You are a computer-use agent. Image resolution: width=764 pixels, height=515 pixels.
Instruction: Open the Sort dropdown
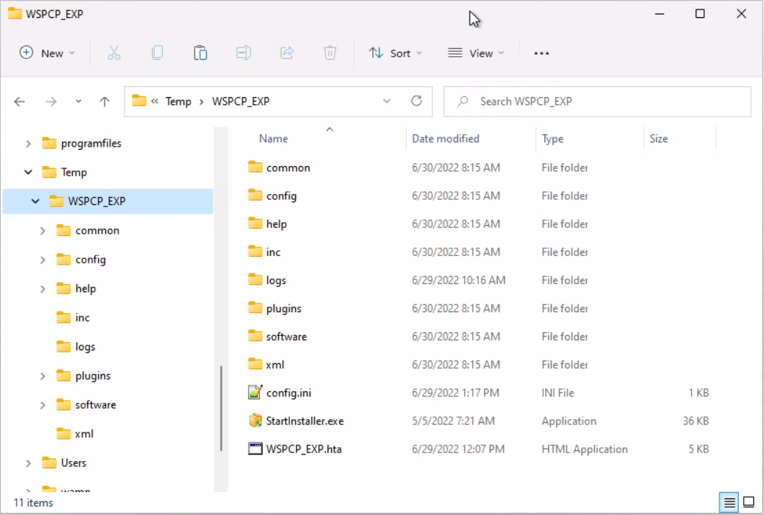[395, 53]
